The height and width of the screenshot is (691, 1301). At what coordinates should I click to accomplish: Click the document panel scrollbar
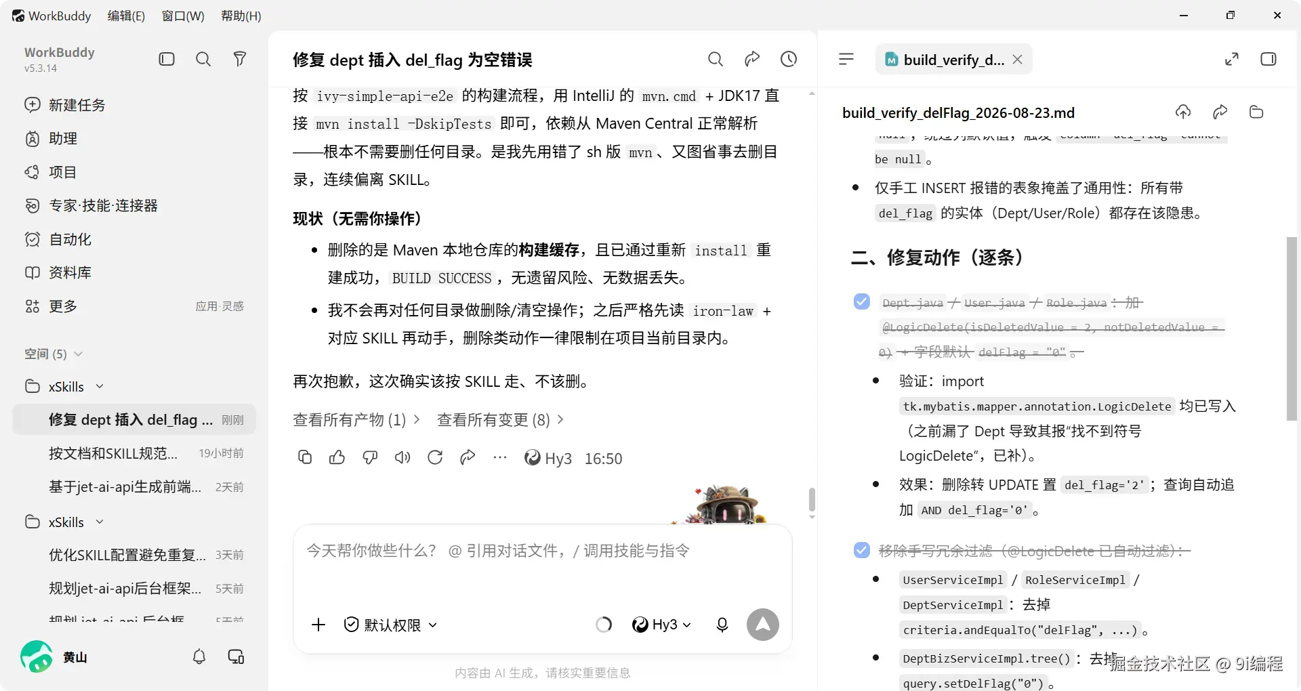pyautogui.click(x=1292, y=329)
